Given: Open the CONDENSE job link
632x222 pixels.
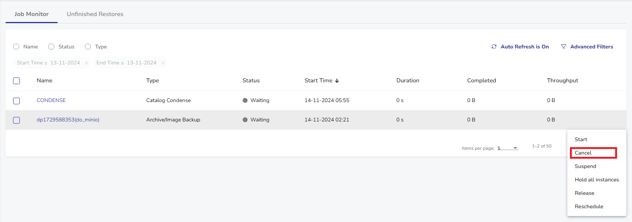Looking at the screenshot, I should [x=51, y=100].
